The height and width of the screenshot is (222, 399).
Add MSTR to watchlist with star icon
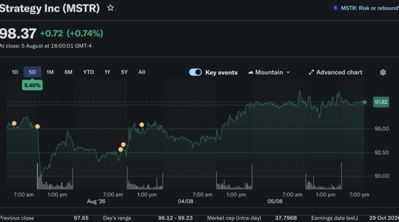pyautogui.click(x=110, y=8)
